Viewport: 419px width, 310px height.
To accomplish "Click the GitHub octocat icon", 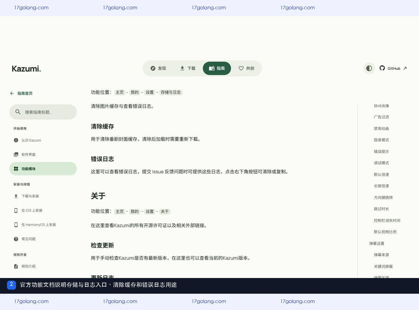I will [x=382, y=68].
